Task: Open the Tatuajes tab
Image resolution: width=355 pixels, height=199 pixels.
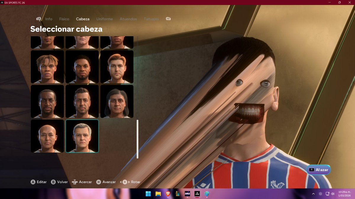Action: click(151, 19)
